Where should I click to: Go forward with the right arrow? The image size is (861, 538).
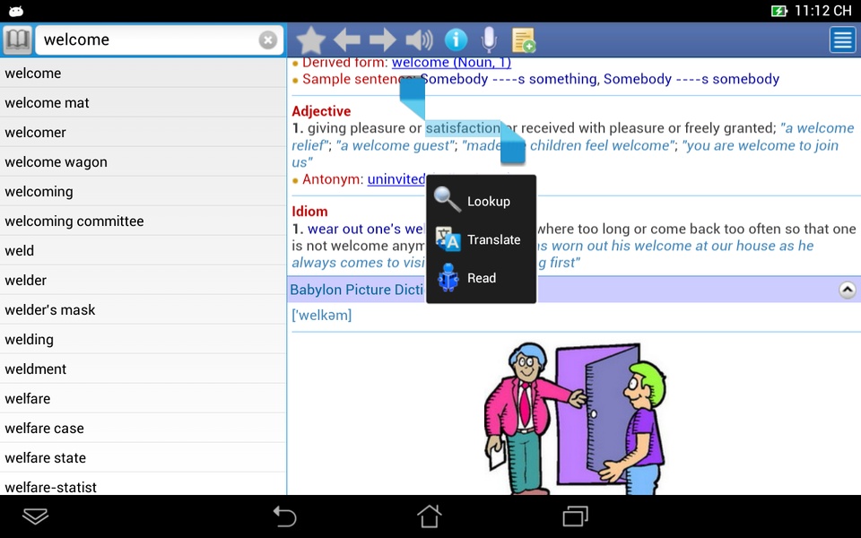point(383,40)
